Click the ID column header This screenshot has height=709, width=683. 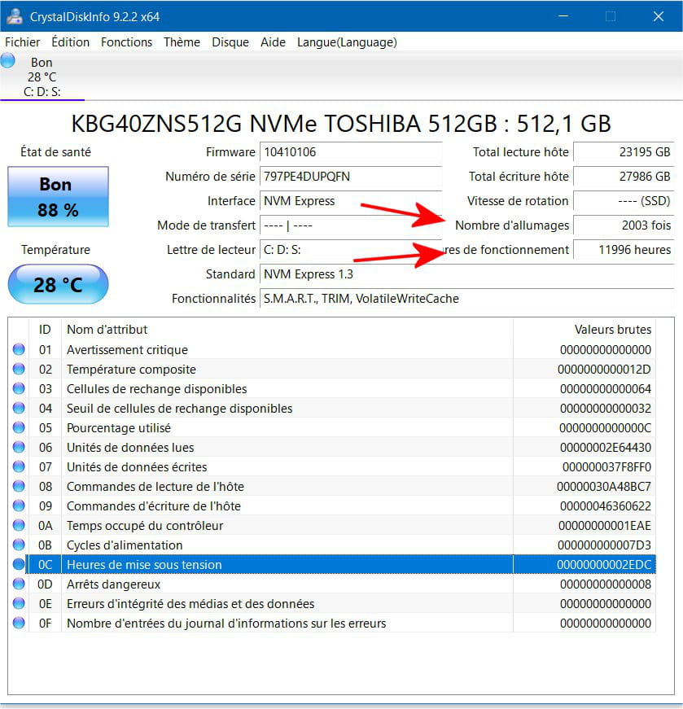[x=45, y=330]
